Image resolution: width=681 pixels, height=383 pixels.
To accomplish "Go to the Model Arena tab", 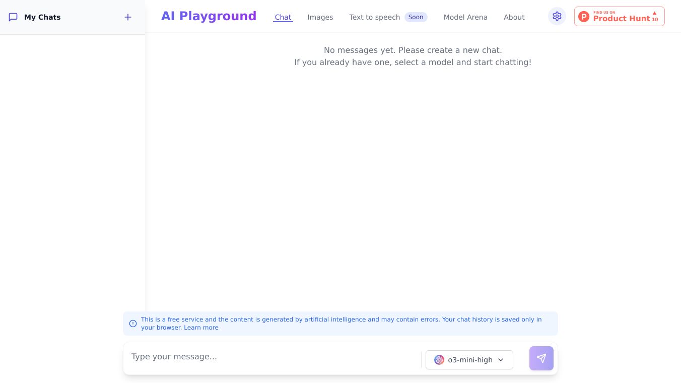I will point(465,17).
